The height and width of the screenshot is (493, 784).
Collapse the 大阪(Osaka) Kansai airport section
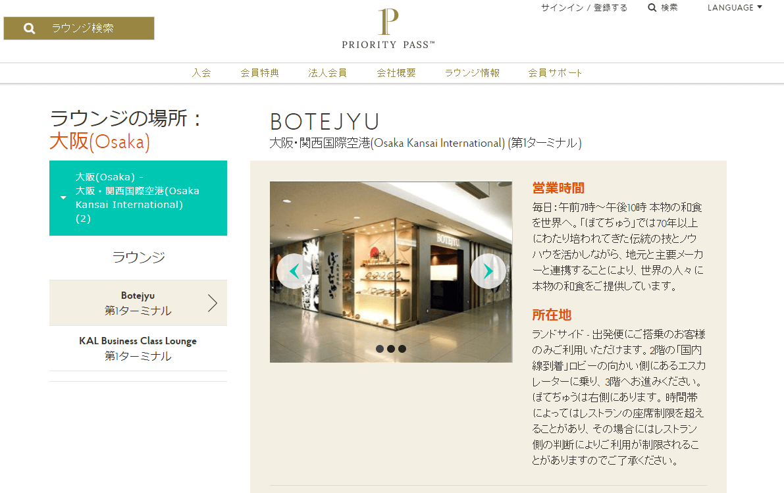click(x=138, y=198)
